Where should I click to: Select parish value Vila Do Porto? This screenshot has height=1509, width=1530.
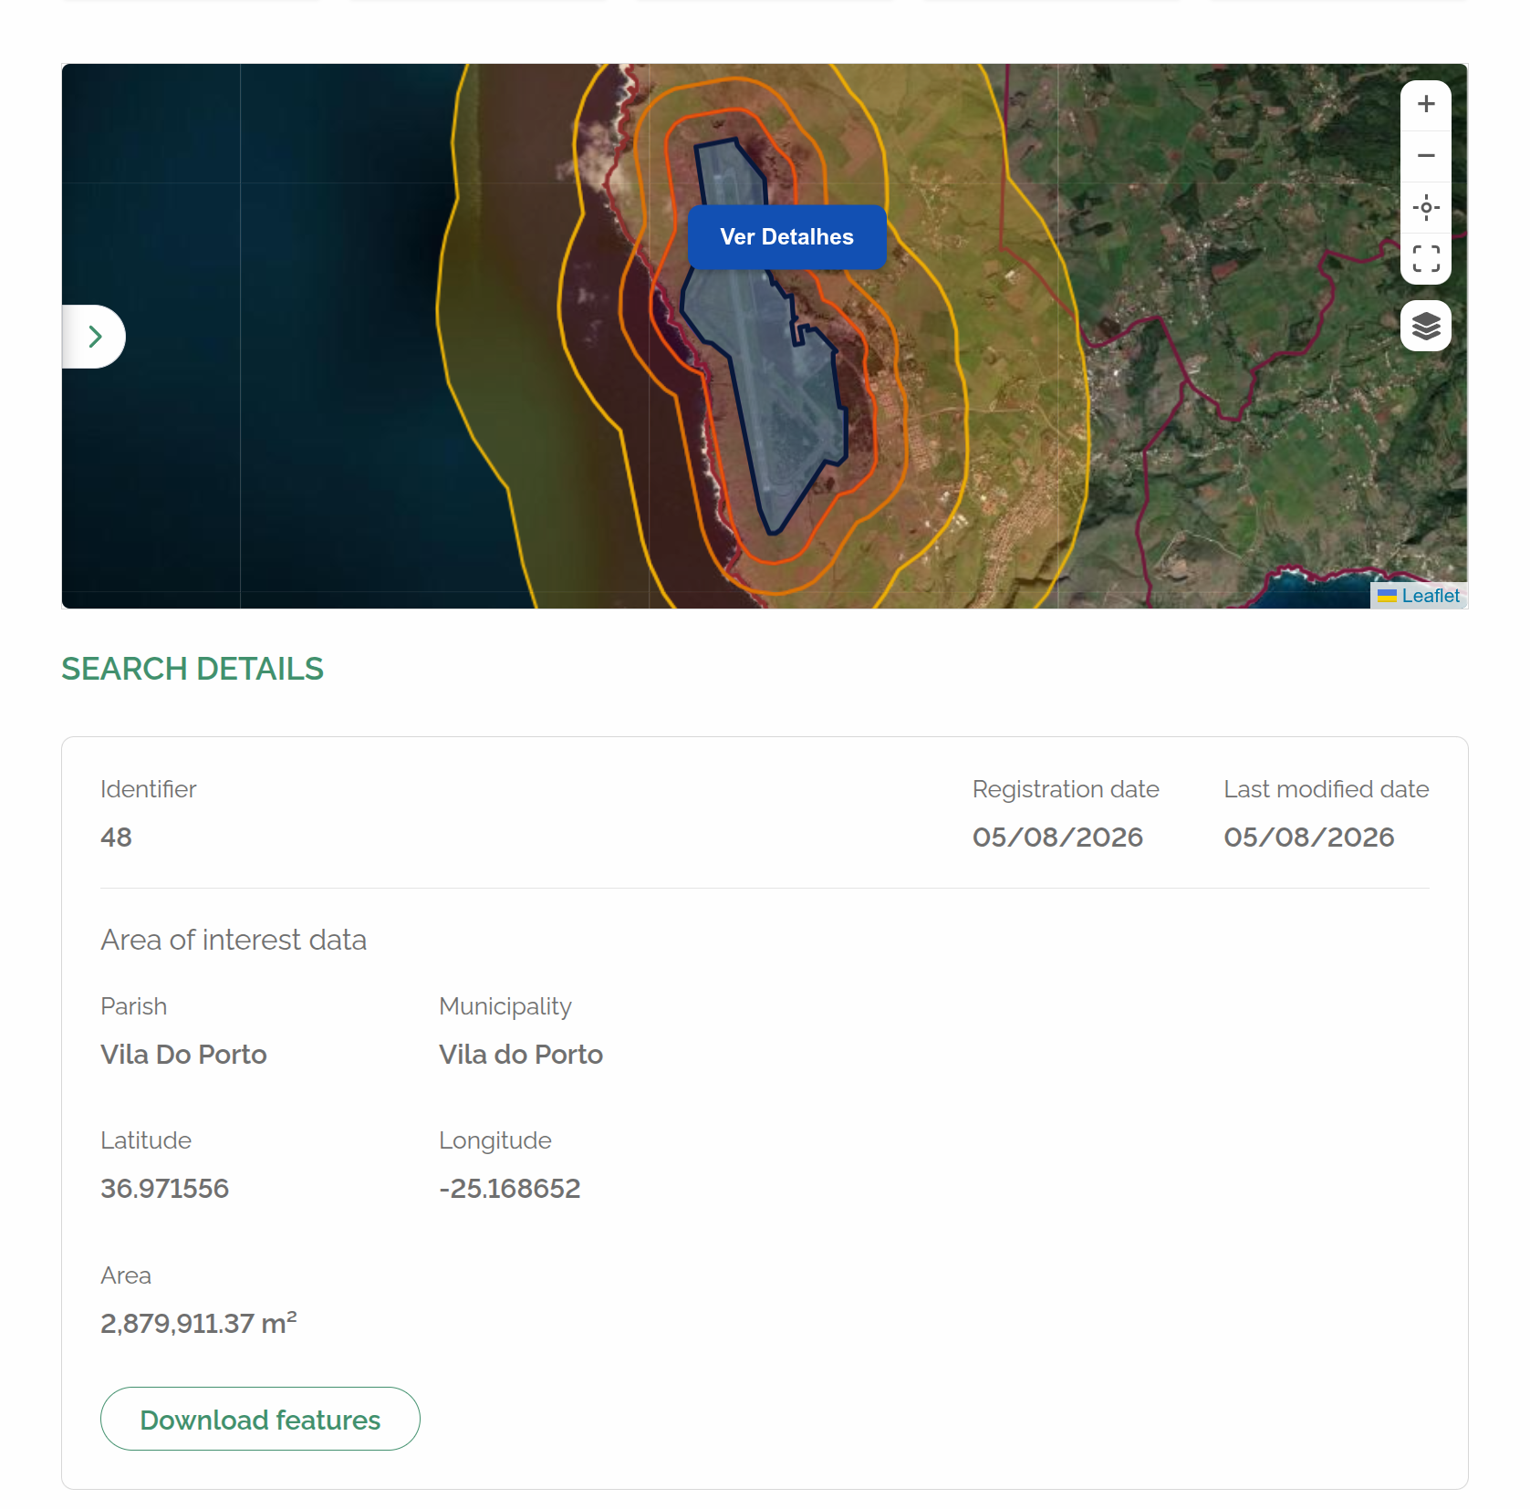[x=183, y=1055]
